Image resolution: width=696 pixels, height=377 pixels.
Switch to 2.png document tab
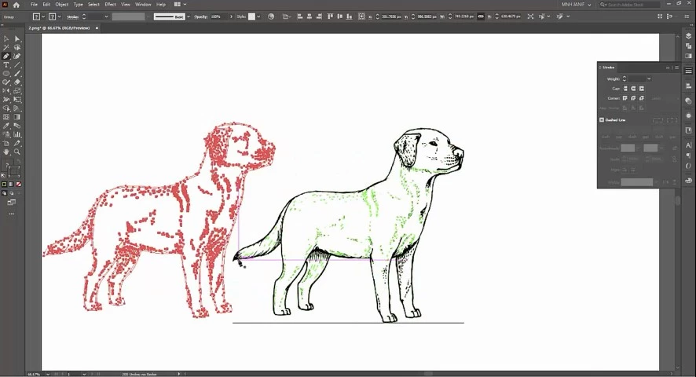59,28
